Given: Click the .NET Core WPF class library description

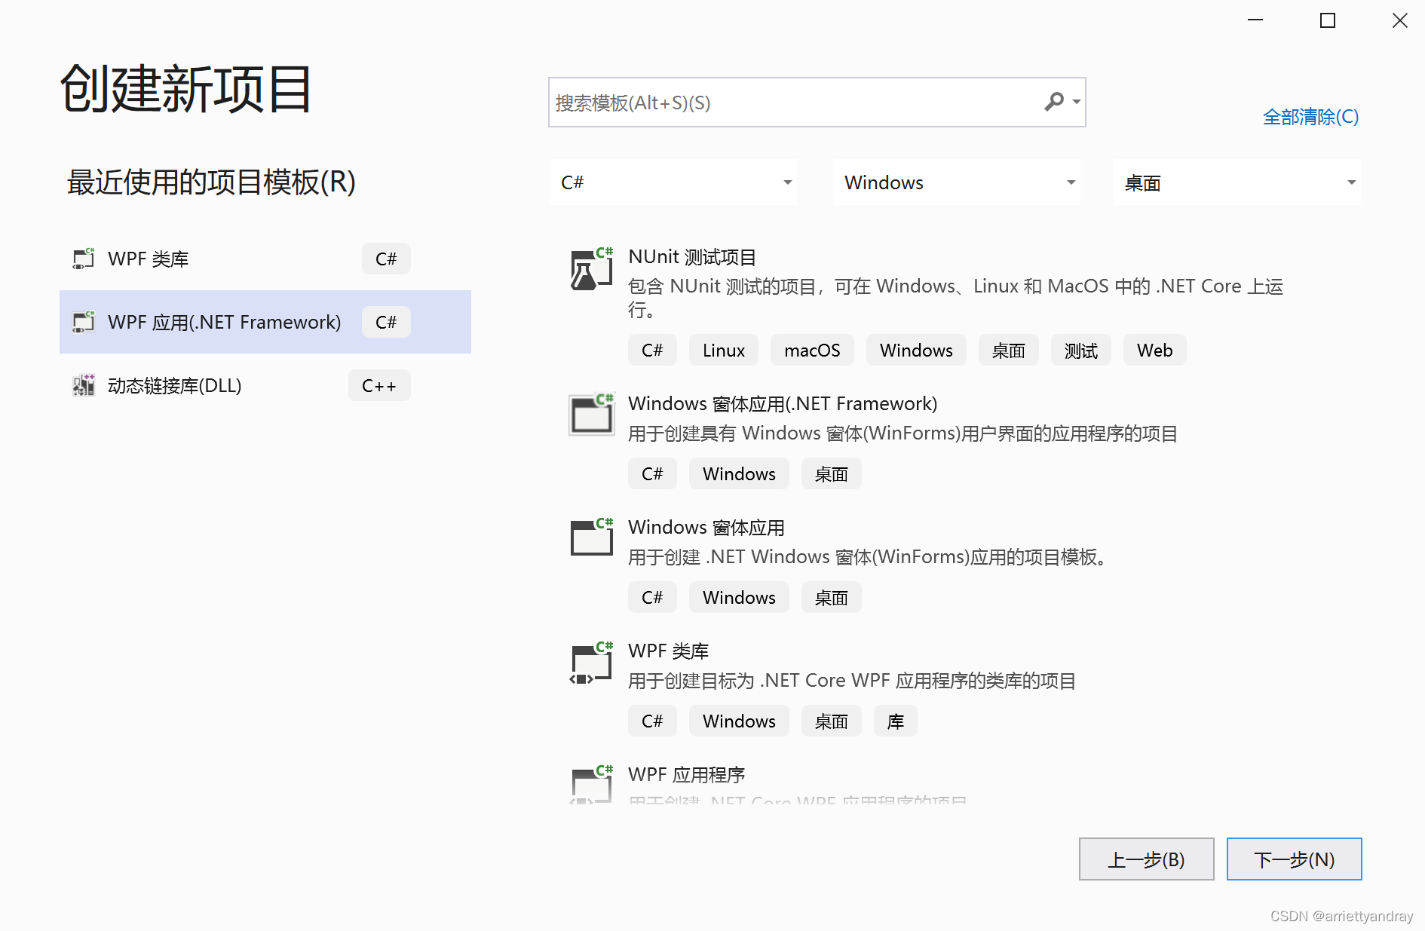Looking at the screenshot, I should (x=852, y=681).
